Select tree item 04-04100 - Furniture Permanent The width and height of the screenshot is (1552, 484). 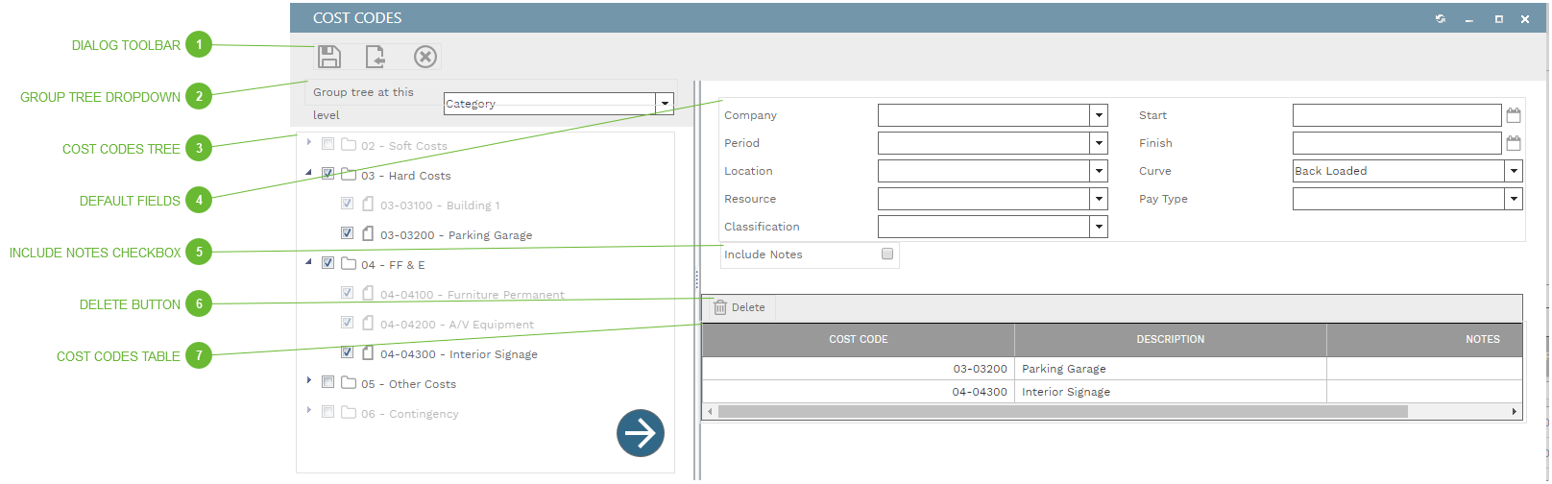[473, 295]
